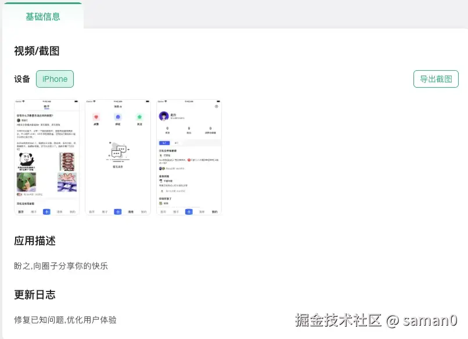Tap the user avatar on the profile screenshot
468x339 pixels.
point(163,116)
